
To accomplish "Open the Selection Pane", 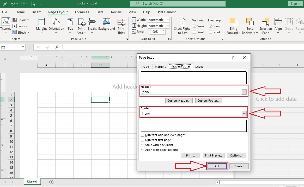I will coord(265,26).
